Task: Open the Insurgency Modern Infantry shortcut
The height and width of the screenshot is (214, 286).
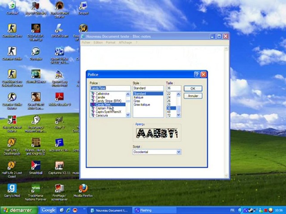Action: [36, 124]
